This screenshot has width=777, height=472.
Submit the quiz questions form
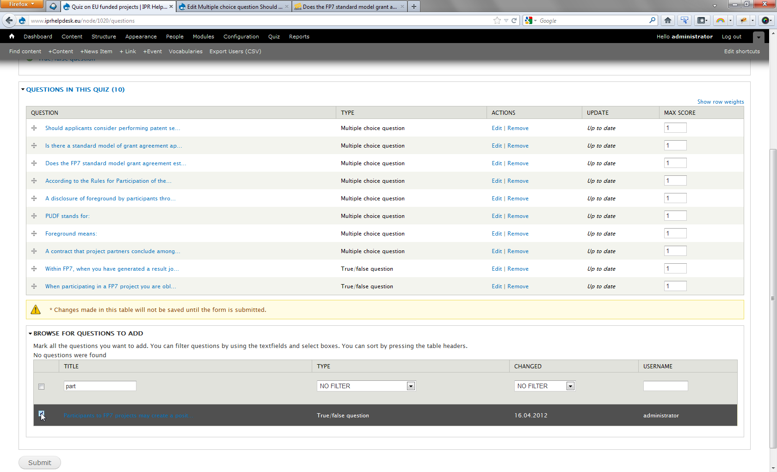pos(40,462)
